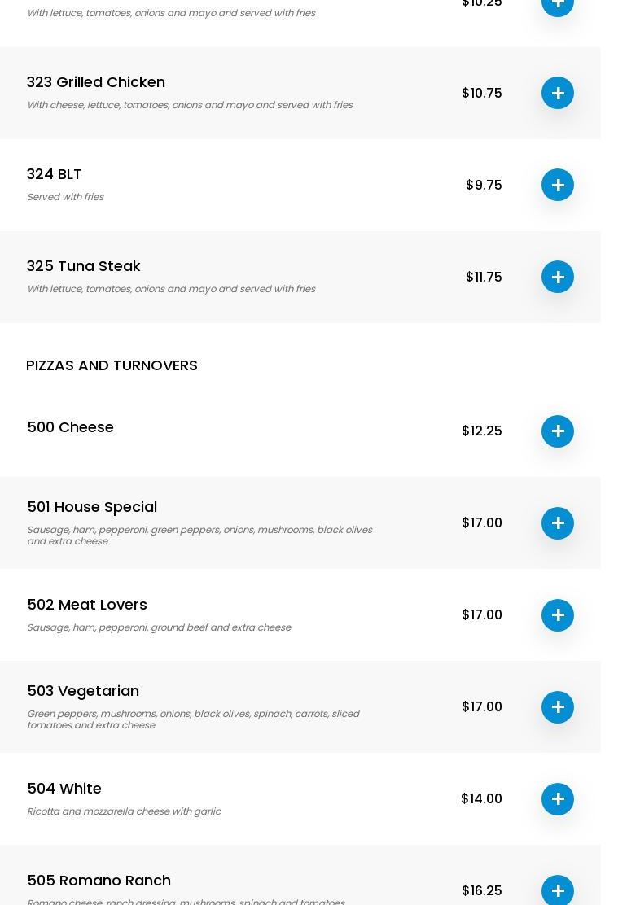627x905 pixels.
Task: Add 504 White pizza with plus icon
Action: pyautogui.click(x=558, y=799)
